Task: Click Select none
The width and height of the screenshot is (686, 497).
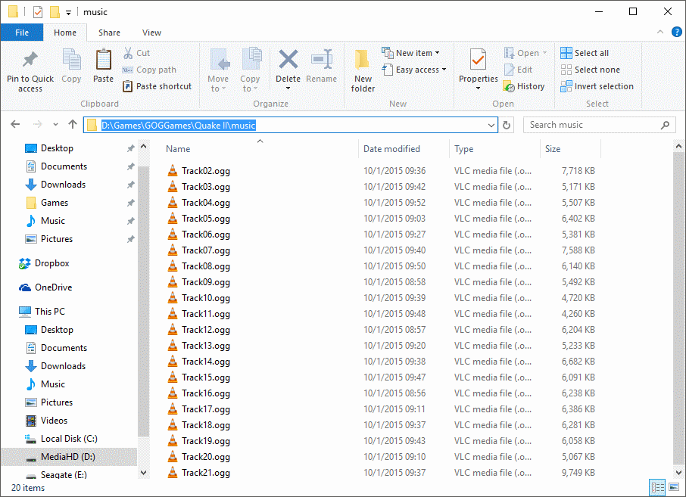Action: coord(590,70)
